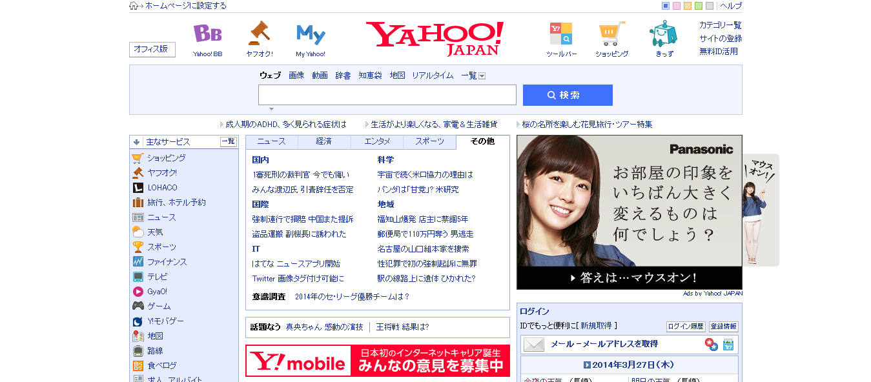
Task: Click ホームページに設定する link
Action: [186, 6]
